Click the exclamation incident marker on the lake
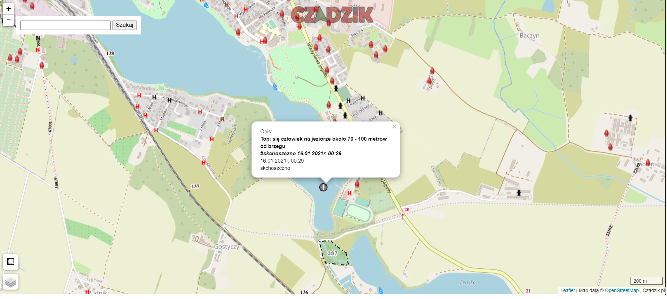Viewport: 667px width, 299px height. tap(323, 187)
